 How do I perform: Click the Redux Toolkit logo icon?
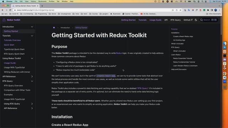(4, 20)
